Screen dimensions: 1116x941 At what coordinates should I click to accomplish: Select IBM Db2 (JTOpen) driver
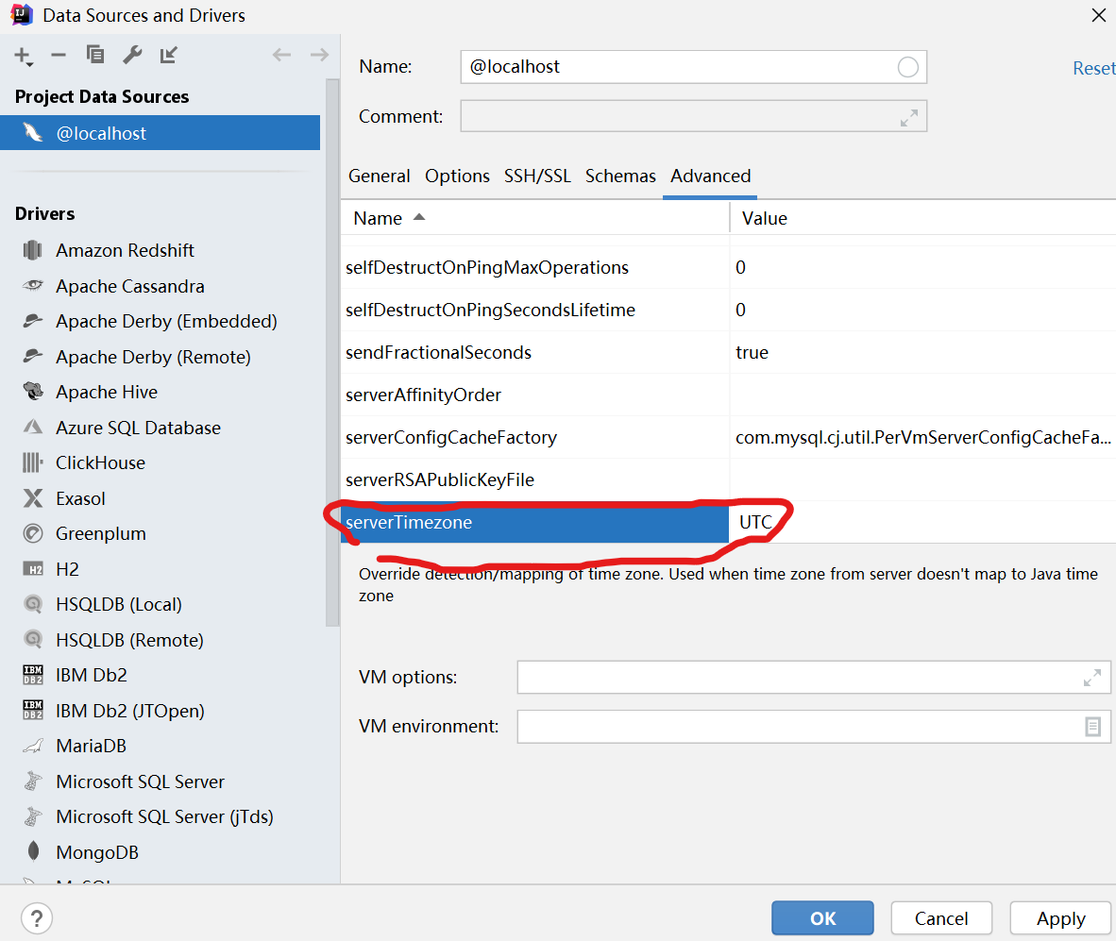click(x=129, y=711)
